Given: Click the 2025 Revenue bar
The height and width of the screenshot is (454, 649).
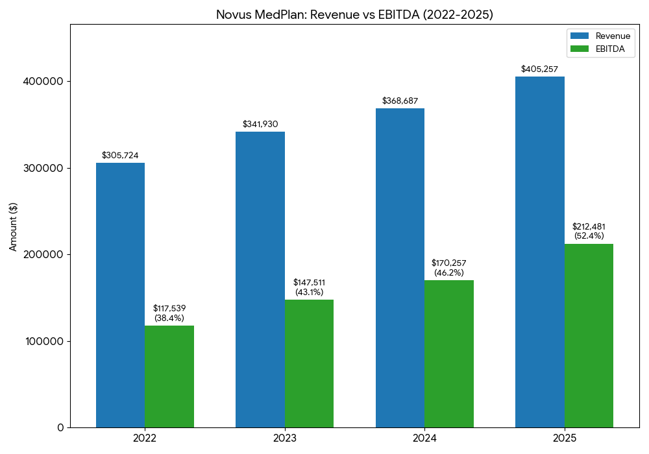Looking at the screenshot, I should [x=539, y=252].
